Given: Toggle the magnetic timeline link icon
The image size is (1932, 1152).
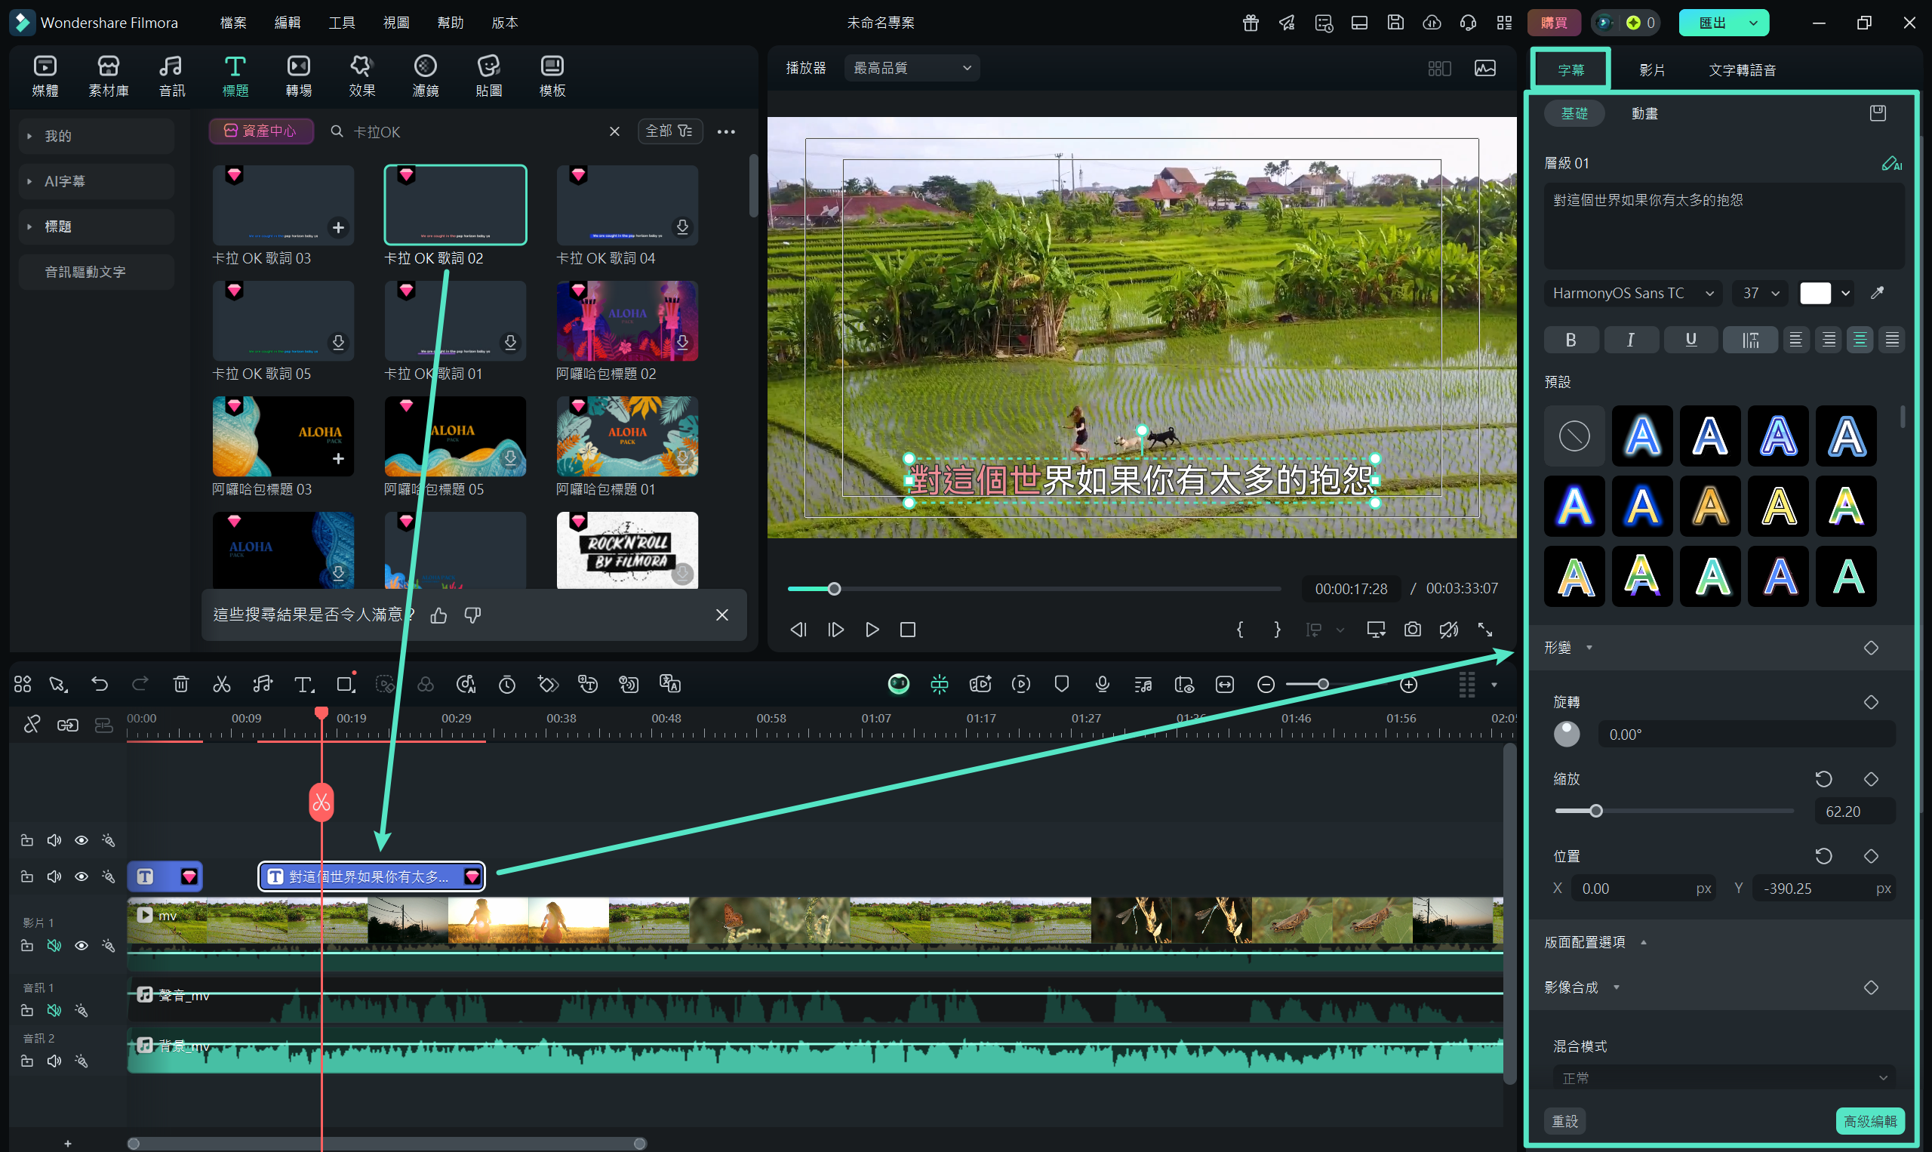Looking at the screenshot, I should tap(67, 725).
